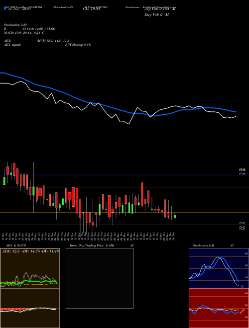Click the 'Avg Vol: 0.184 M' text

[160, 9]
